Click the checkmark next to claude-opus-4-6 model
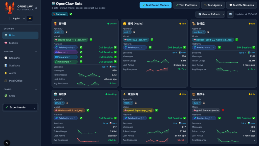Image resolution: width=259 pixels, height=146 pixels. 91,40
